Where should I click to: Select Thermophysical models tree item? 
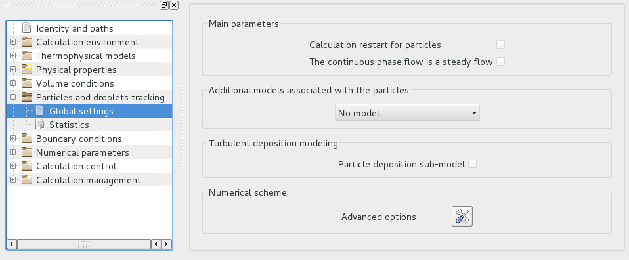pos(86,56)
